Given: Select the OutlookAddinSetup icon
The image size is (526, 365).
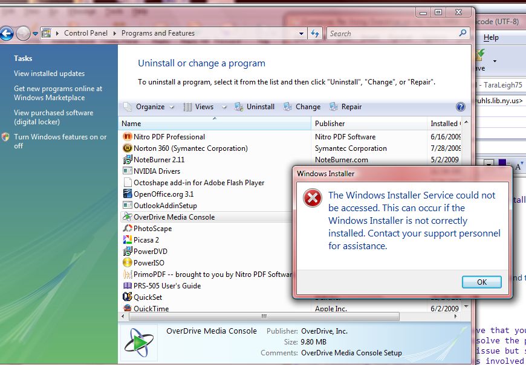Looking at the screenshot, I should pyautogui.click(x=128, y=205).
